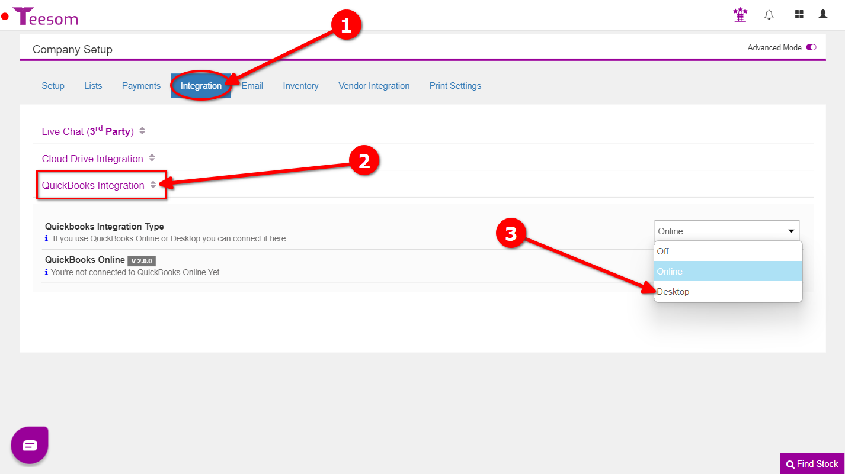Click the QuickBooks Online label
The height and width of the screenshot is (474, 845).
point(85,260)
